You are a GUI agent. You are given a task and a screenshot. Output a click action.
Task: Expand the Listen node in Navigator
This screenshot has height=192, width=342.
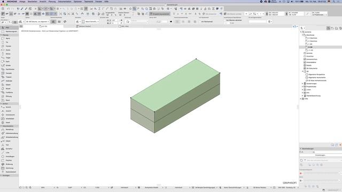[x=302, y=90]
